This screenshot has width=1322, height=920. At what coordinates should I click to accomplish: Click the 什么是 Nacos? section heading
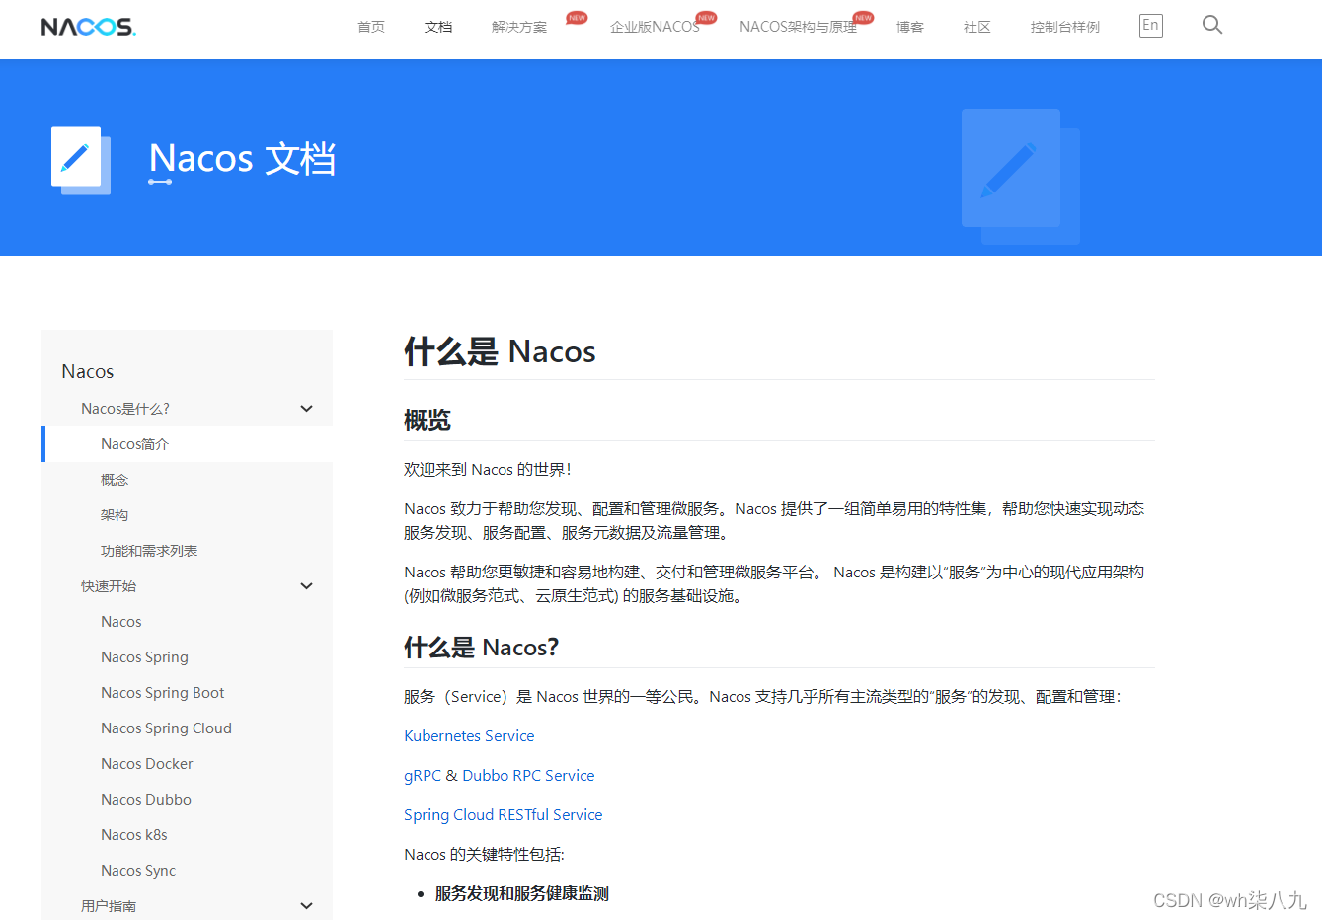coord(481,648)
